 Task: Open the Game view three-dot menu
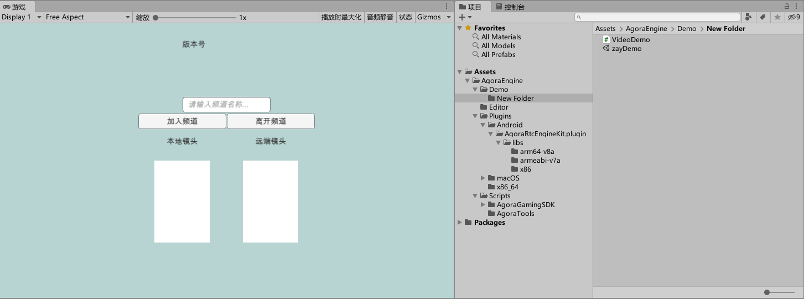coord(447,6)
